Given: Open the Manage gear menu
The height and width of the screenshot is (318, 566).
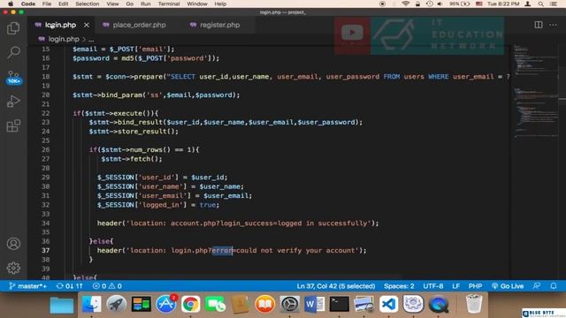Looking at the screenshot, I should click(13, 268).
